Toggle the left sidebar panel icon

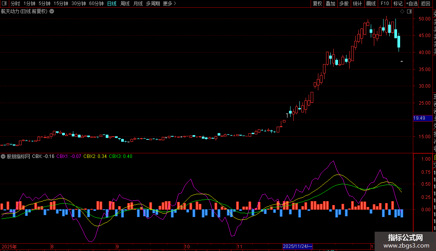pyautogui.click(x=4, y=3)
